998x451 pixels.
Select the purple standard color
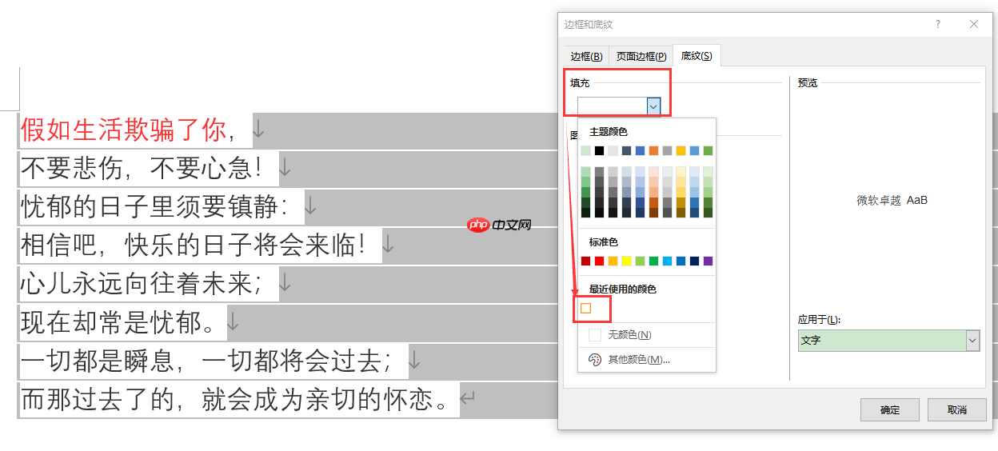708,261
